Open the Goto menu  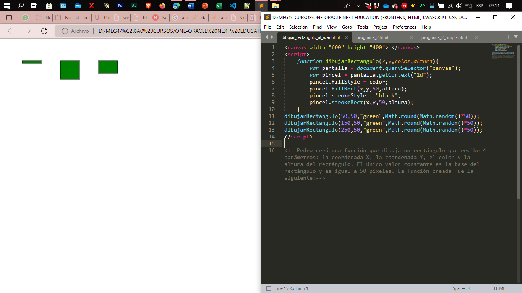point(347,27)
